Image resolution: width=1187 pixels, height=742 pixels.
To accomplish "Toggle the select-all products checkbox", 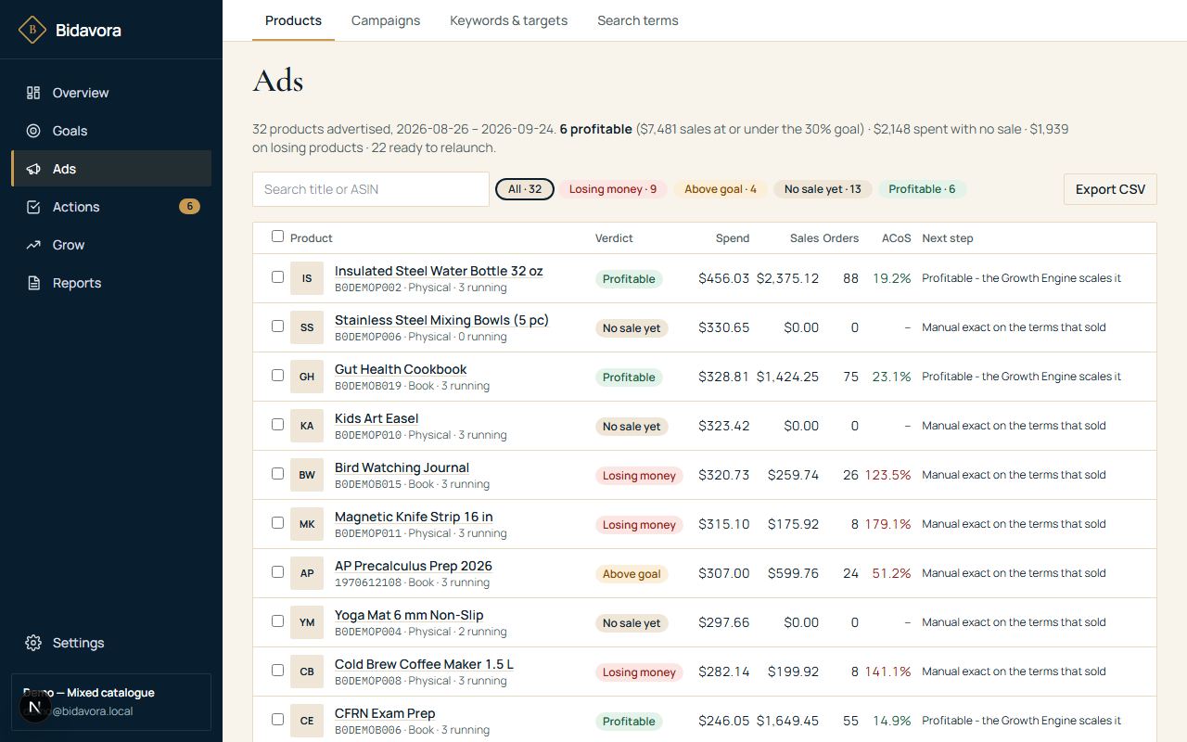I will tap(277, 237).
